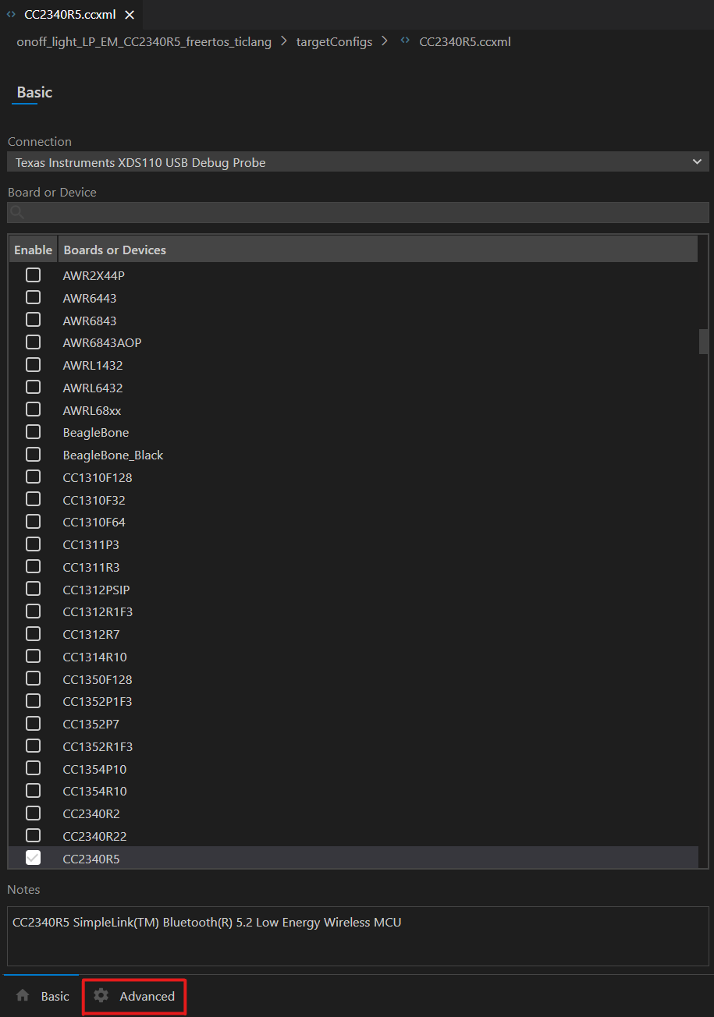Click the device list scrollbar thumb
The height and width of the screenshot is (1017, 714).
pos(703,341)
